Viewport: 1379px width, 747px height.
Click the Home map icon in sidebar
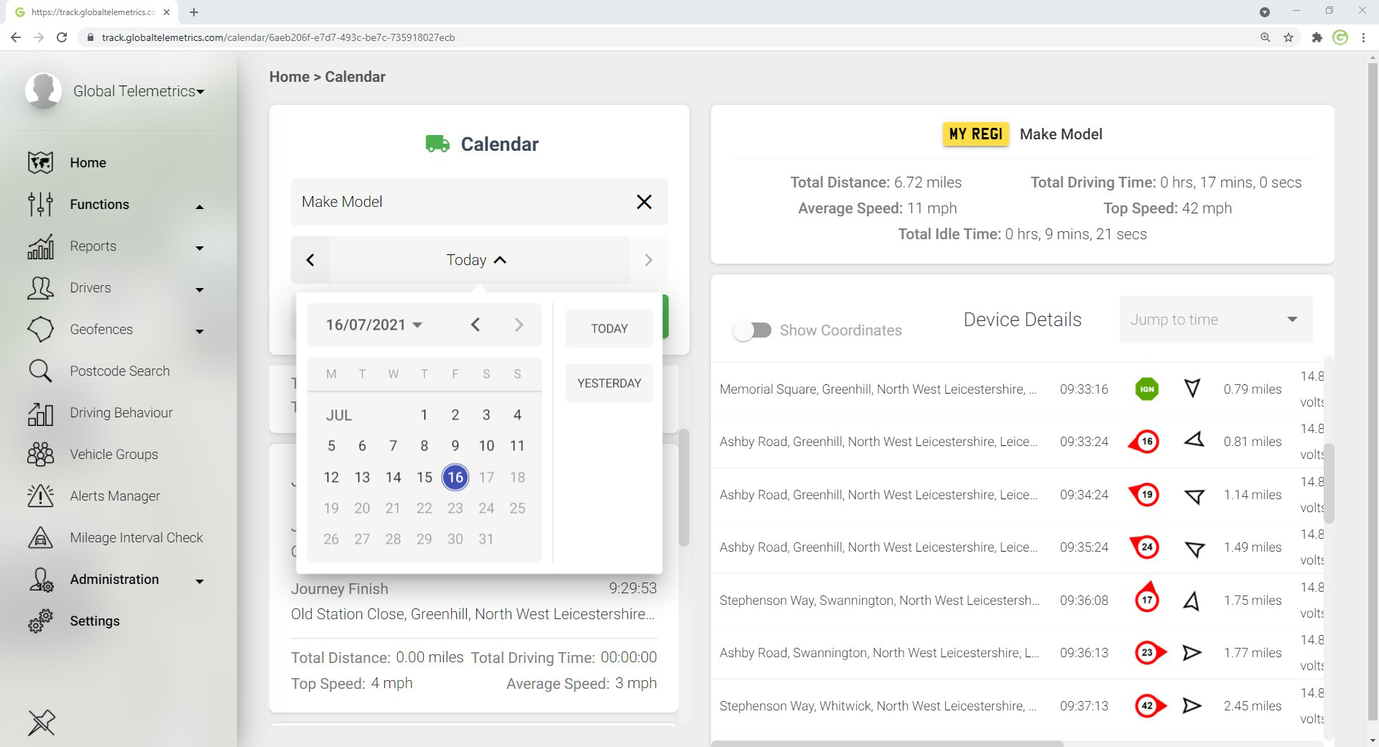pyautogui.click(x=40, y=163)
